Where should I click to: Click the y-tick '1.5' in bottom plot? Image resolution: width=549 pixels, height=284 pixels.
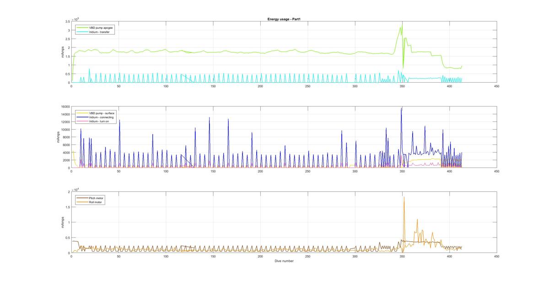pyautogui.click(x=68, y=207)
